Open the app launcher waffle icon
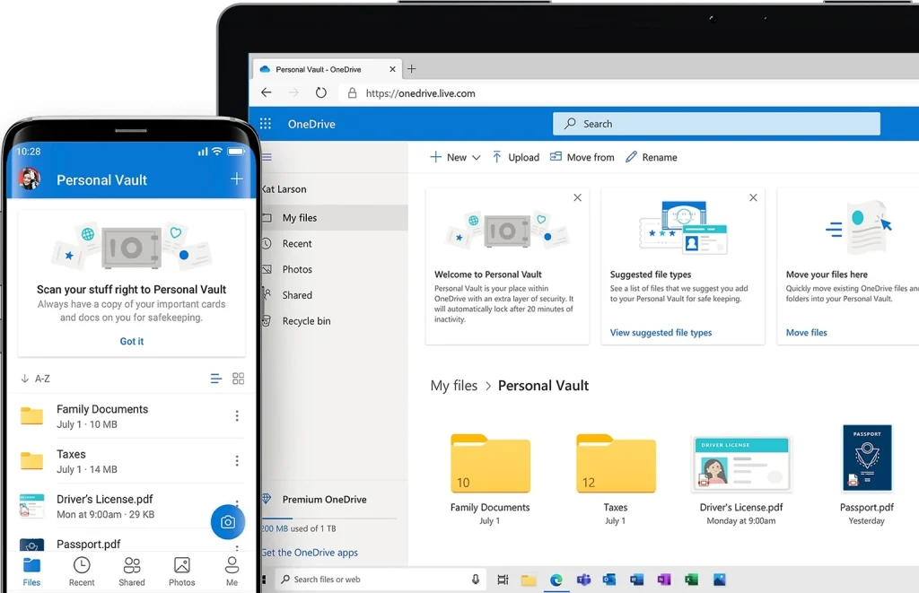 point(266,124)
